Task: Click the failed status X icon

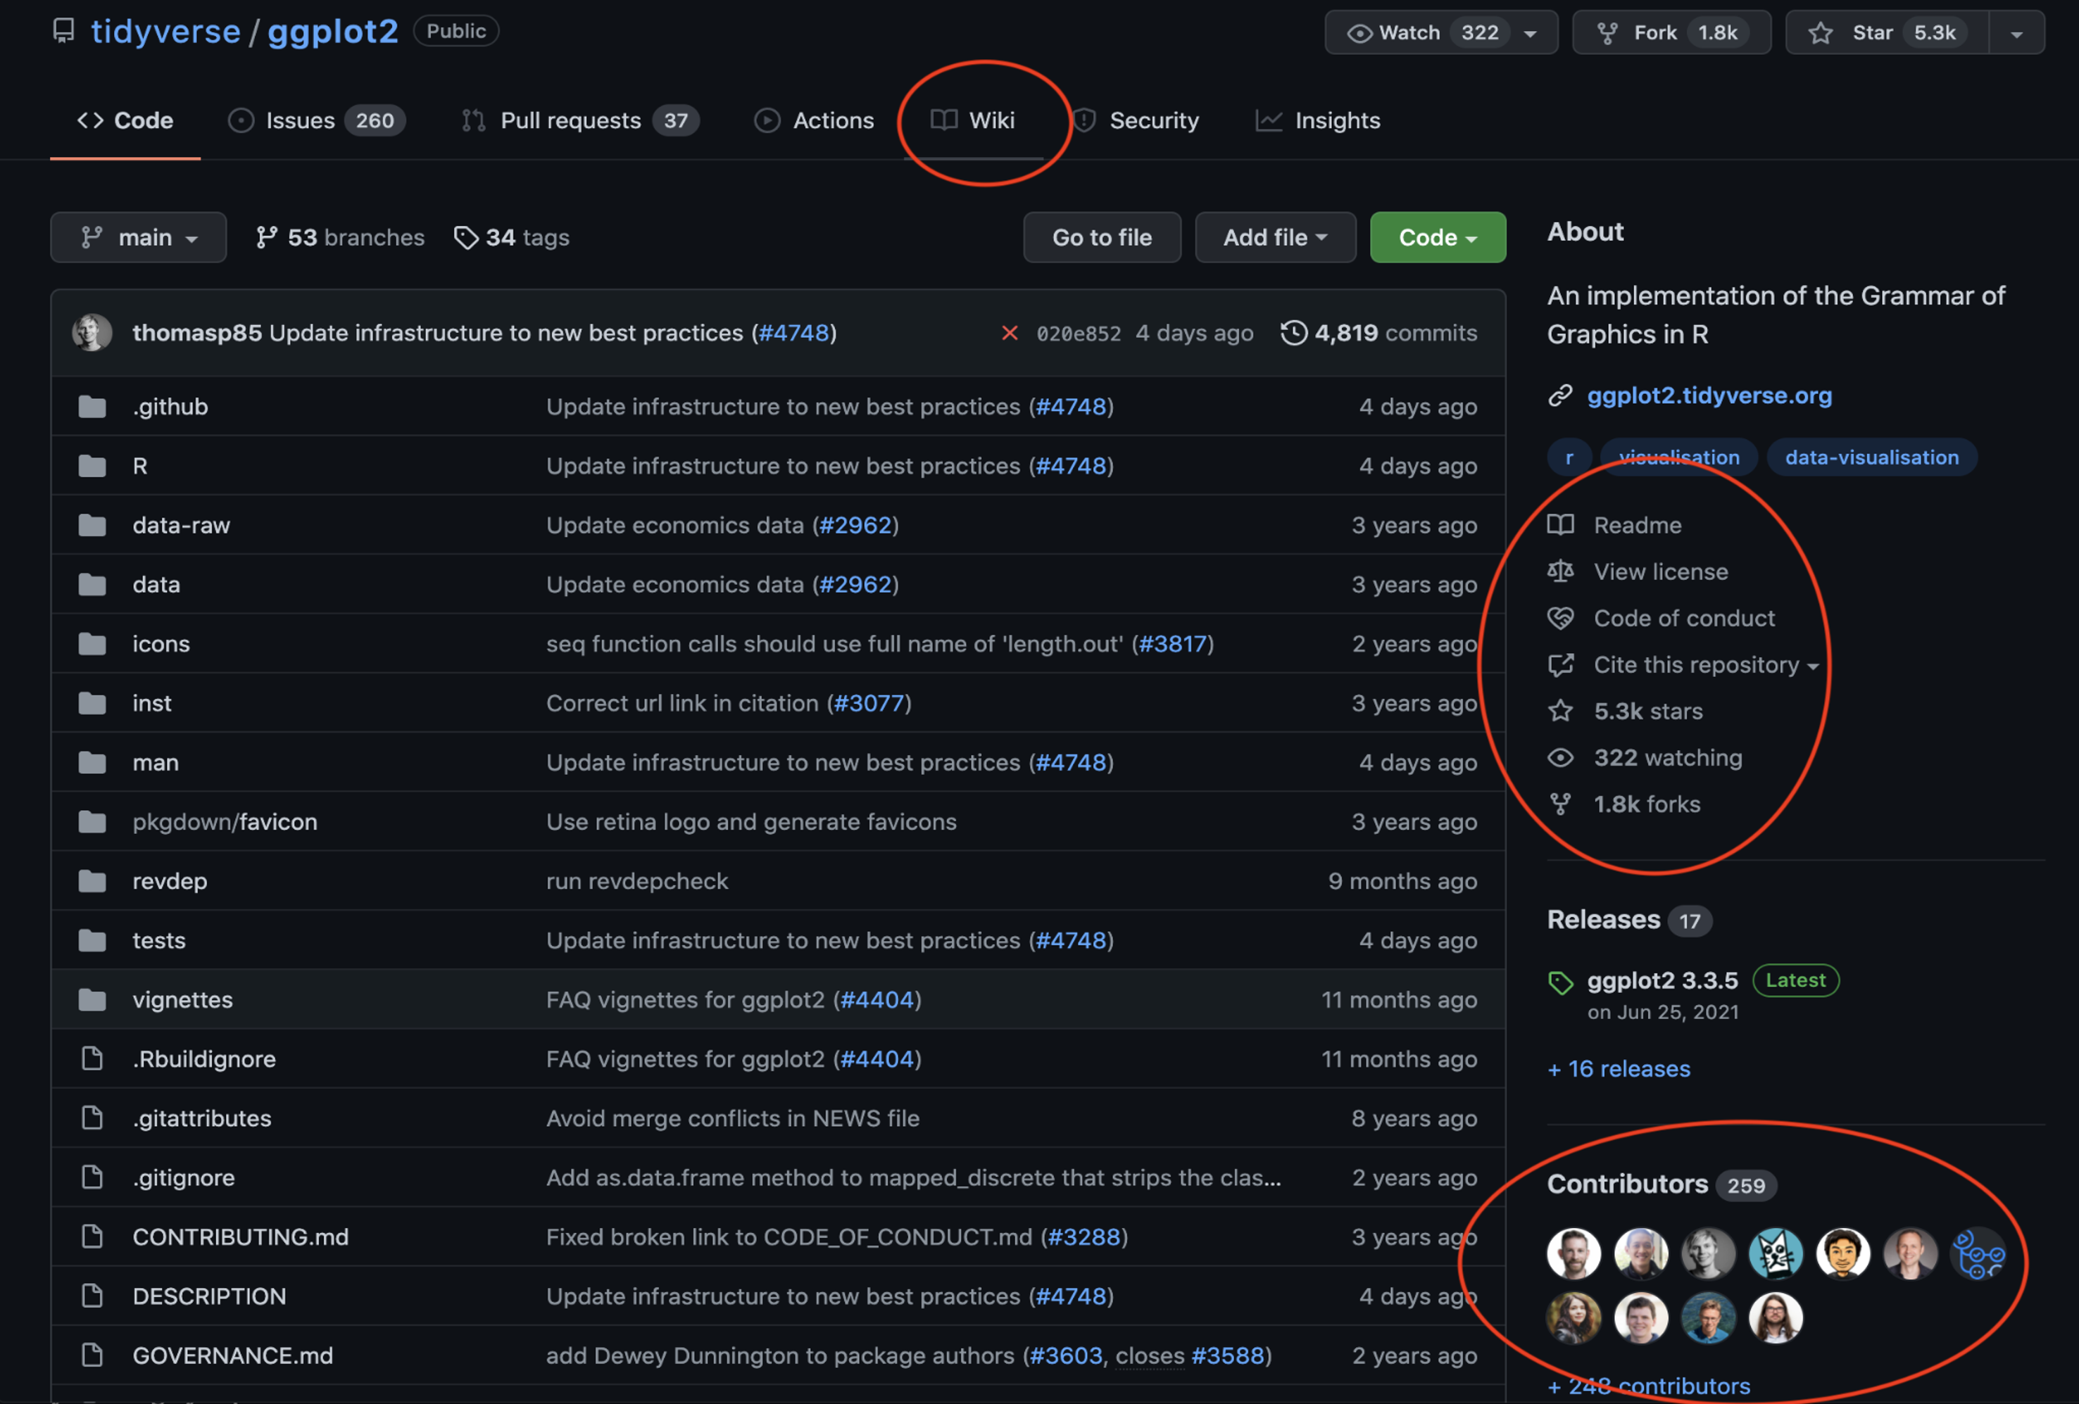Action: pyautogui.click(x=1010, y=333)
